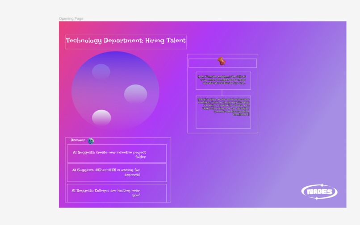Click the right-side bubble in the circle
This screenshot has height=225, width=360.
click(x=135, y=94)
